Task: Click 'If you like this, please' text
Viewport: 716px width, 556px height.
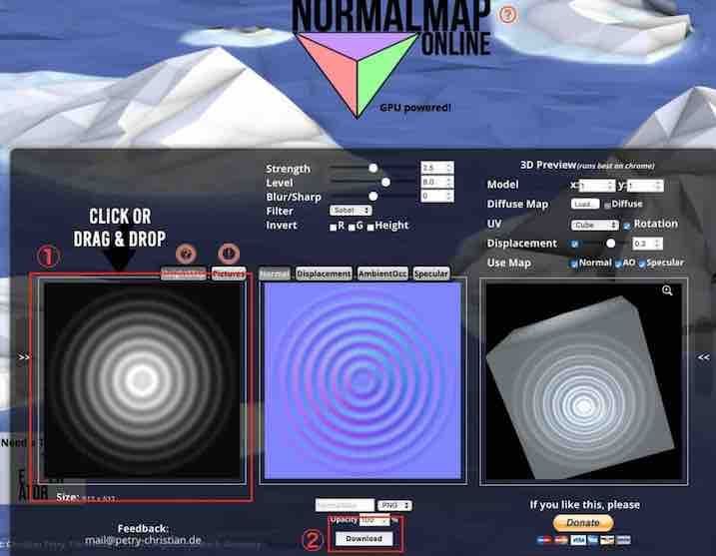Action: point(584,505)
